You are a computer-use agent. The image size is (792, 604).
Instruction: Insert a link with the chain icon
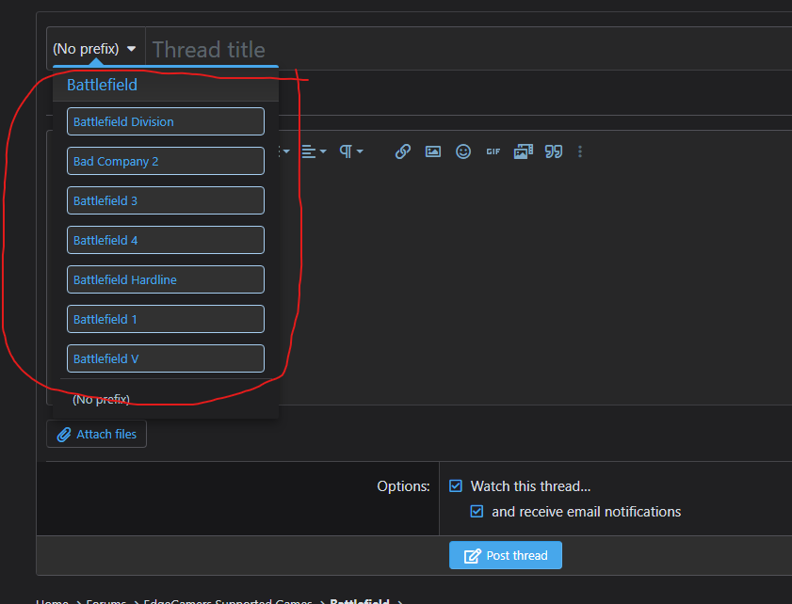(402, 151)
